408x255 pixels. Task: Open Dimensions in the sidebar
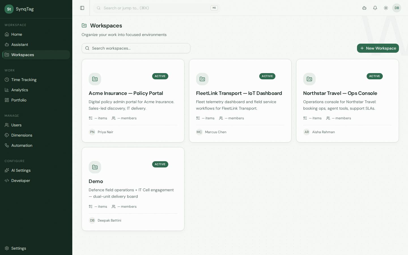tap(36, 135)
